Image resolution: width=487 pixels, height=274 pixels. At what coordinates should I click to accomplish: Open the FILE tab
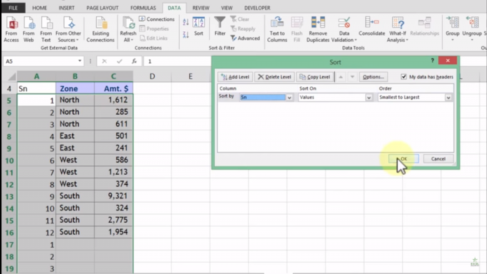13,7
